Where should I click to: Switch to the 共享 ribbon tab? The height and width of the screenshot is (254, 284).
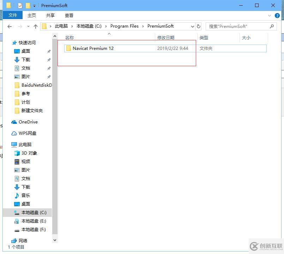(x=50, y=16)
